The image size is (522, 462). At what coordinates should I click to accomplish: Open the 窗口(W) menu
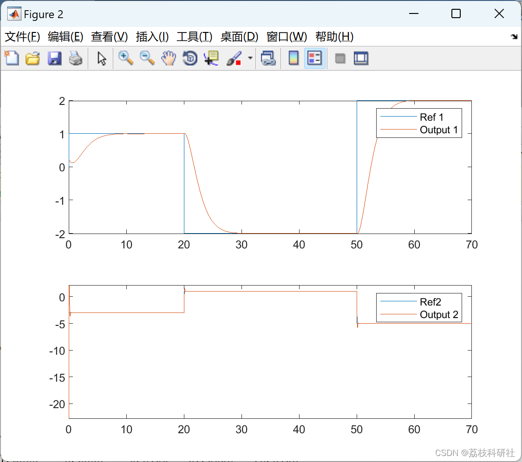287,37
